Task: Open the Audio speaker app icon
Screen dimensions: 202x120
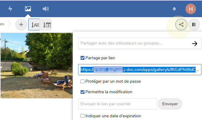Action: click(46, 9)
